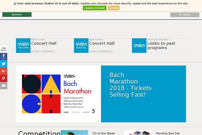Click the From The Archives label
This screenshot has width=202, height=135.
(158, 40)
